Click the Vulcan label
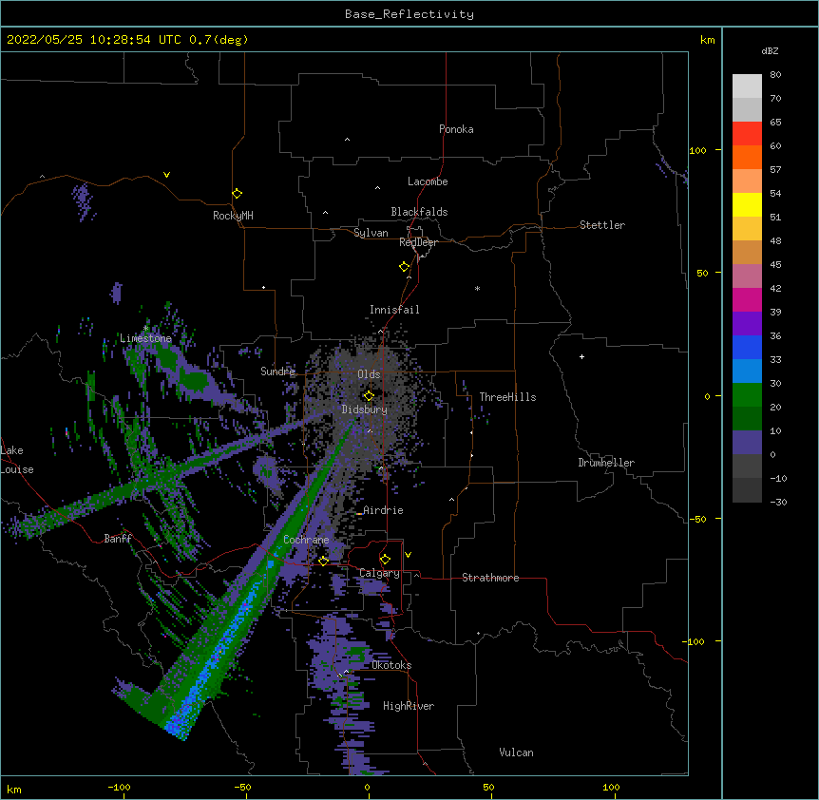 coord(516,752)
